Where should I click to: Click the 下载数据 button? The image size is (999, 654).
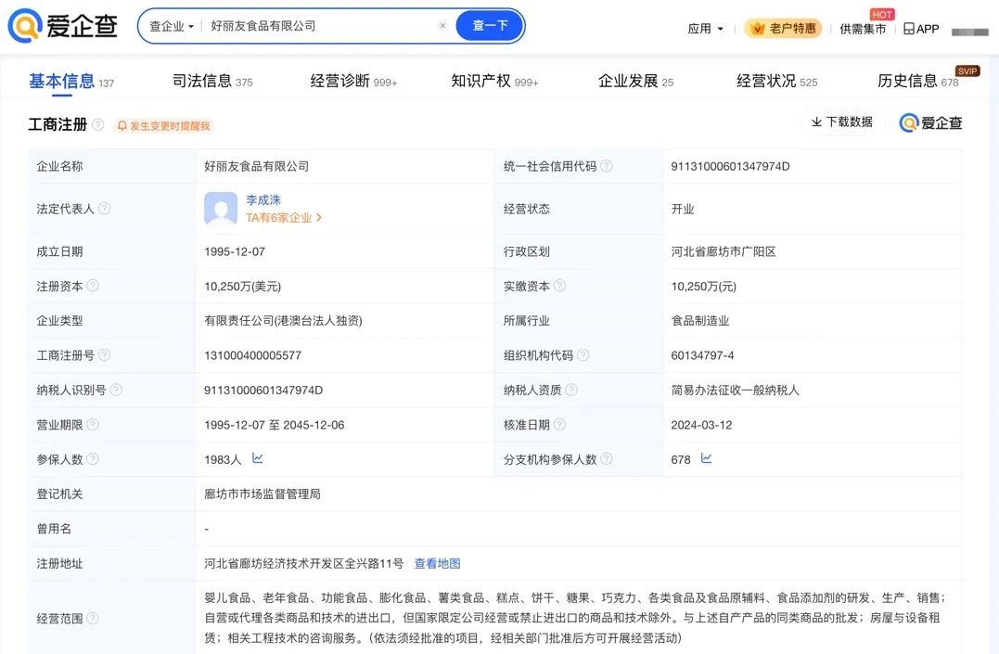[841, 122]
